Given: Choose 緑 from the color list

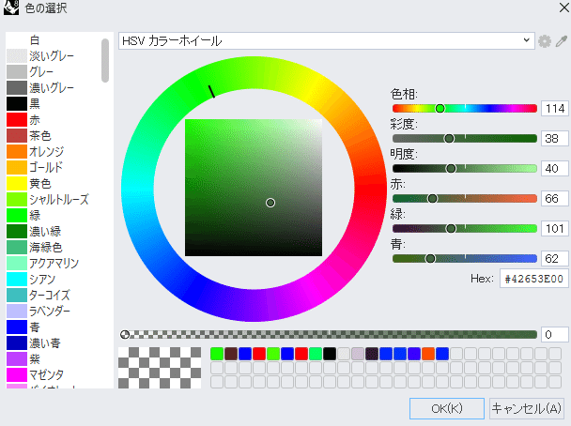Looking at the screenshot, I should (x=53, y=216).
